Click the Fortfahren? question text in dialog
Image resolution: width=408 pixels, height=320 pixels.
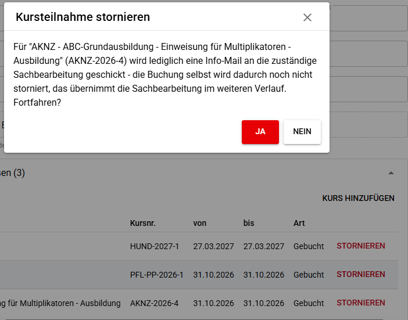coord(37,102)
